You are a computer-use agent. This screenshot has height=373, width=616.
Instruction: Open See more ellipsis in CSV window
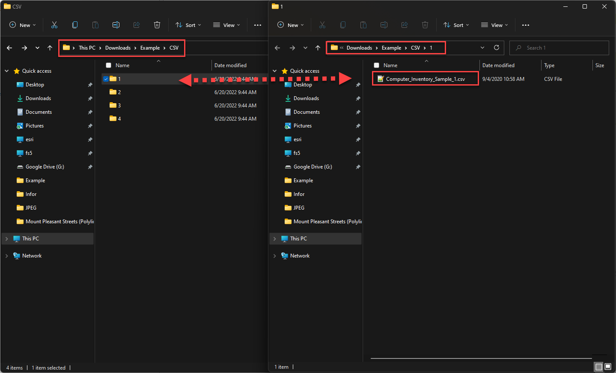click(x=258, y=25)
